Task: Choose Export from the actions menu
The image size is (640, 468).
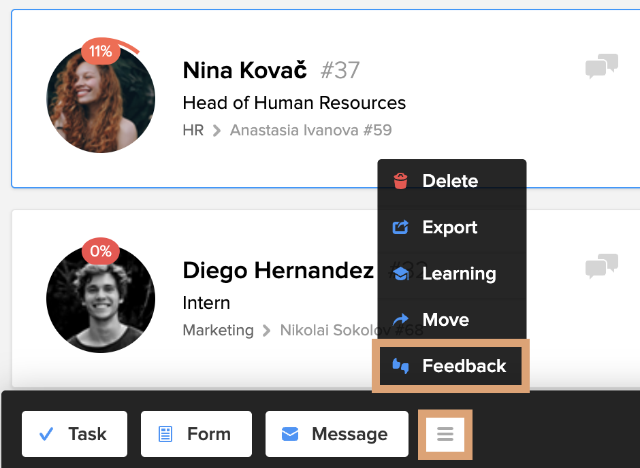Action: click(449, 227)
